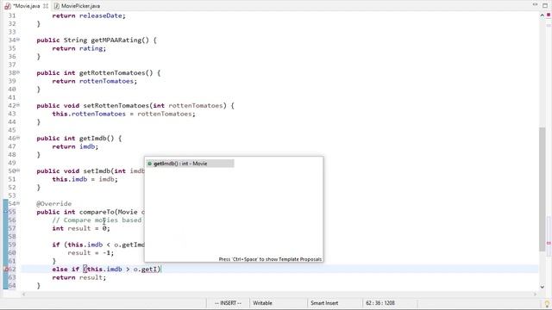
Task: Collapse the getImdb method on line 46
Action: tap(18, 138)
